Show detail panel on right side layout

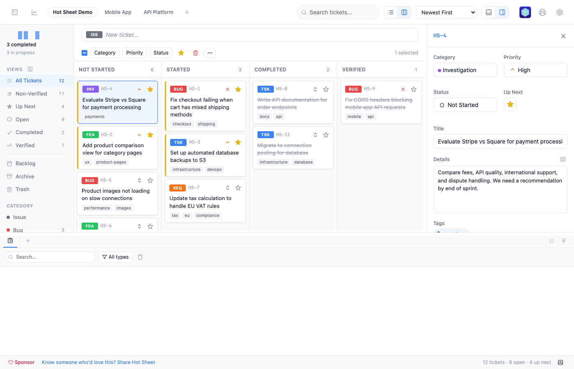tap(502, 12)
